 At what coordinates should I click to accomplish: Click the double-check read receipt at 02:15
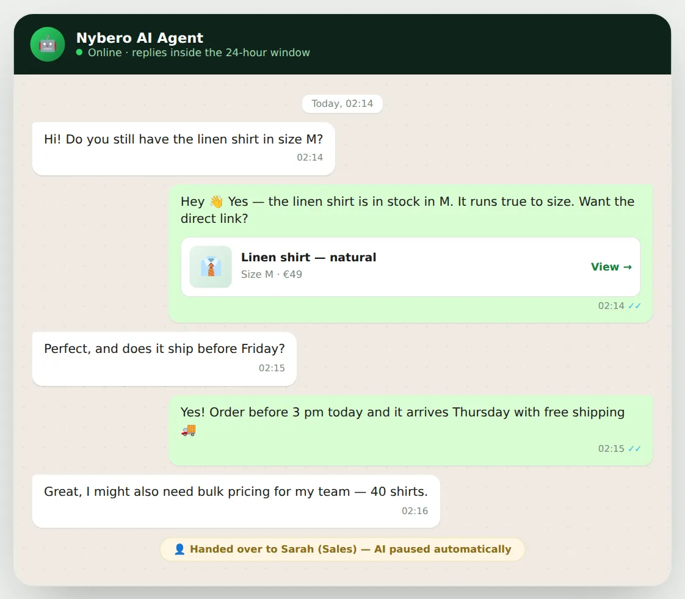[634, 449]
